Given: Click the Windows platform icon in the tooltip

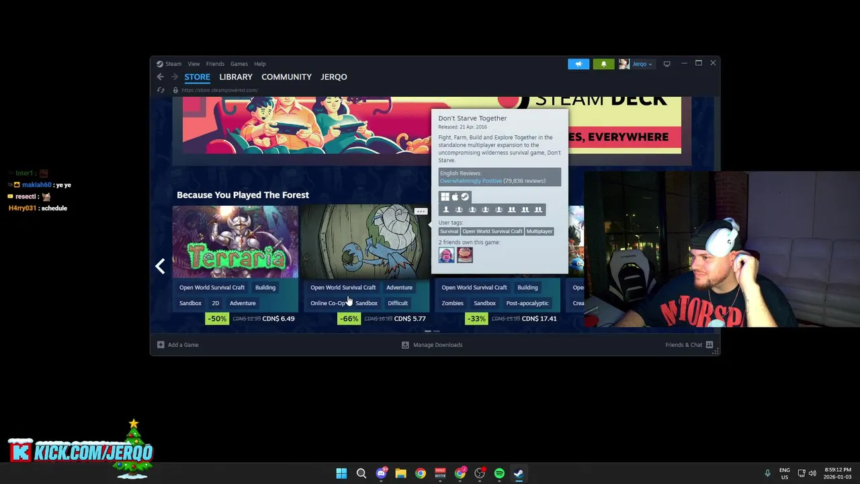Looking at the screenshot, I should coord(445,197).
